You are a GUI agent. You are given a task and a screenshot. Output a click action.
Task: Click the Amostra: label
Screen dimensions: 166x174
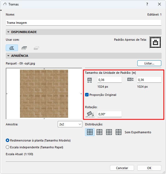click(x=12, y=124)
